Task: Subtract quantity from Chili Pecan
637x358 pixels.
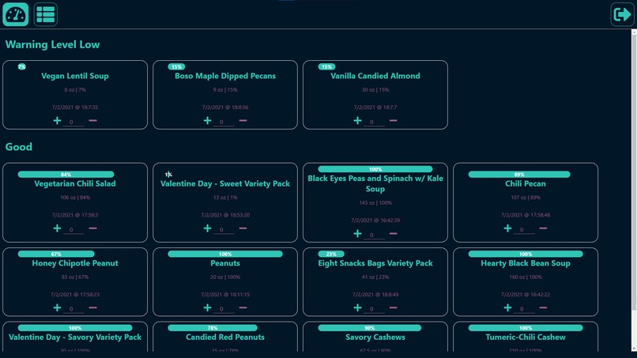Action: [543, 228]
